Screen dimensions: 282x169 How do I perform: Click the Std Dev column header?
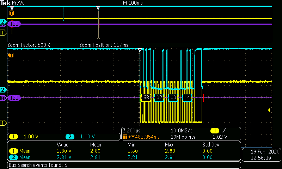(x=210, y=145)
